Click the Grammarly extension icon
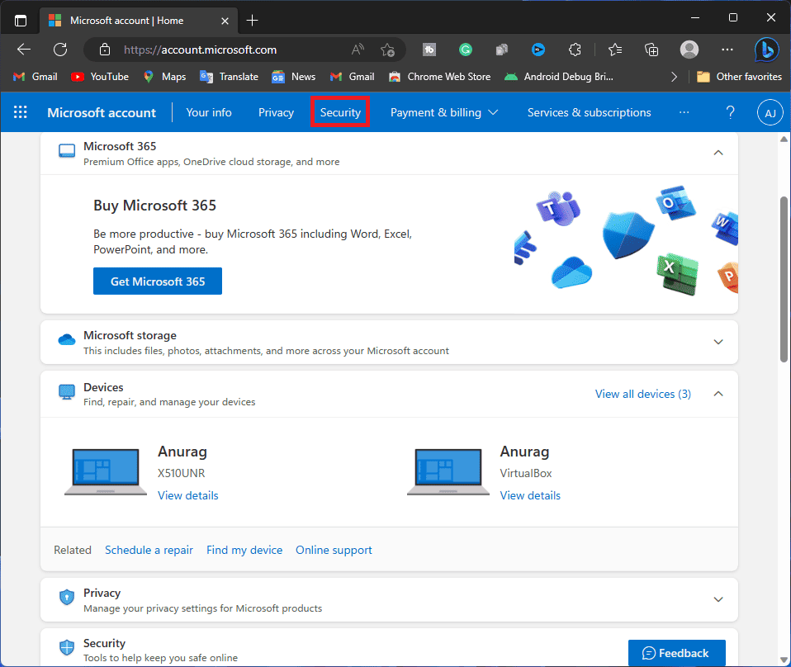The width and height of the screenshot is (791, 667). tap(465, 50)
